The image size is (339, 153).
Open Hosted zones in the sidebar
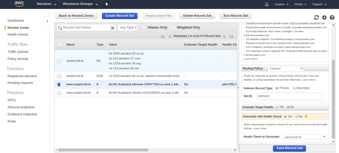18,28
